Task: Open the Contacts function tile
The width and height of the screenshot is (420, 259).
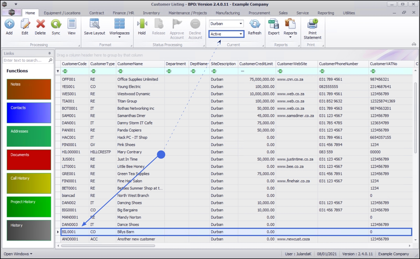Action: pyautogui.click(x=29, y=113)
